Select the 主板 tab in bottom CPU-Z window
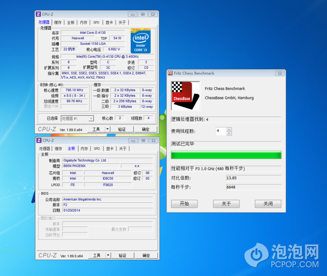The image size is (327, 276). click(x=71, y=148)
